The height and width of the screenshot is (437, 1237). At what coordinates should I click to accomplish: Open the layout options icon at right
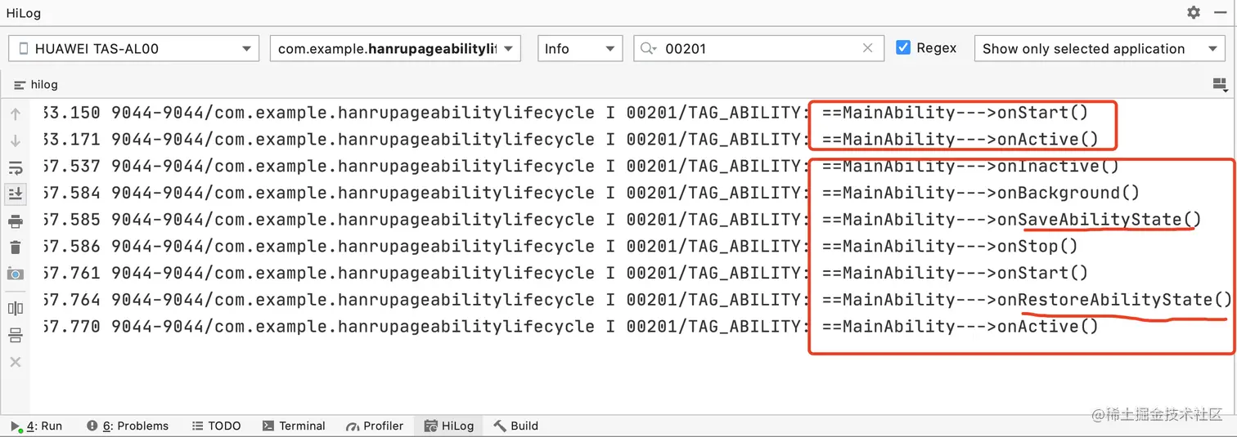1220,84
